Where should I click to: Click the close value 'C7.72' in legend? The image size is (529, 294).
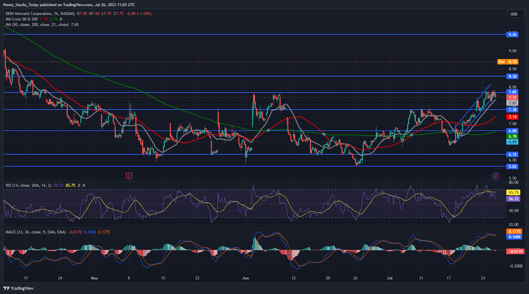point(118,14)
